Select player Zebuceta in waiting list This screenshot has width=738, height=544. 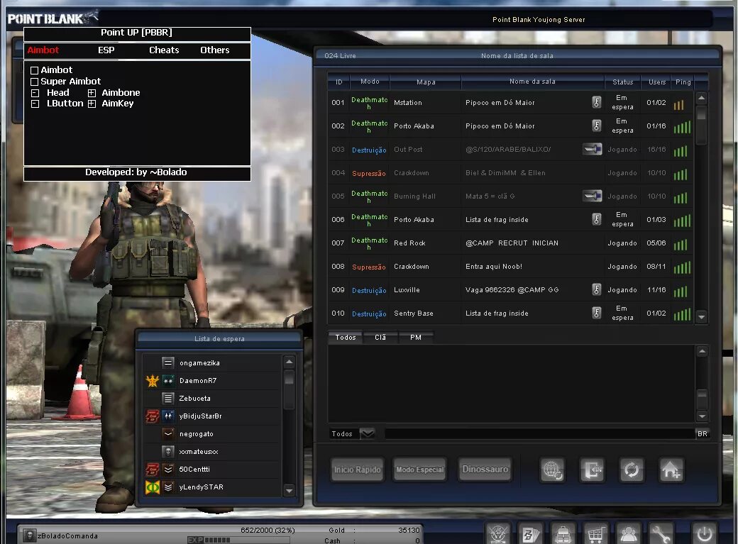[x=211, y=398]
